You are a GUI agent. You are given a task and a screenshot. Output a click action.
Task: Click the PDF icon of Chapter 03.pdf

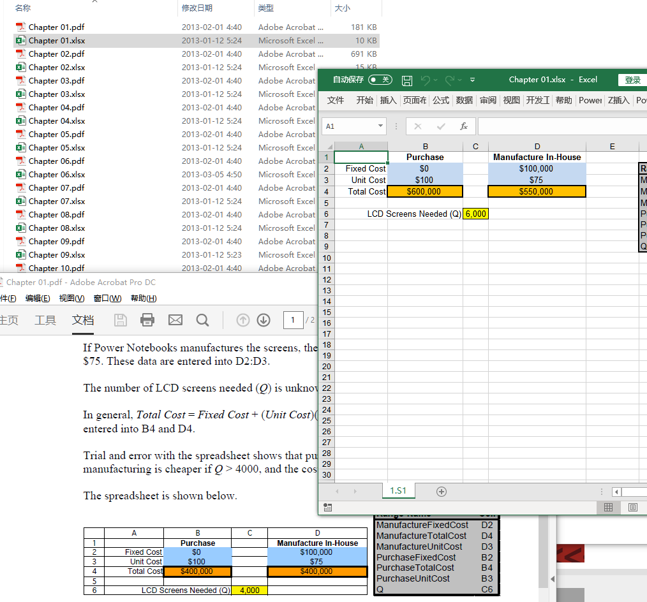pos(20,81)
